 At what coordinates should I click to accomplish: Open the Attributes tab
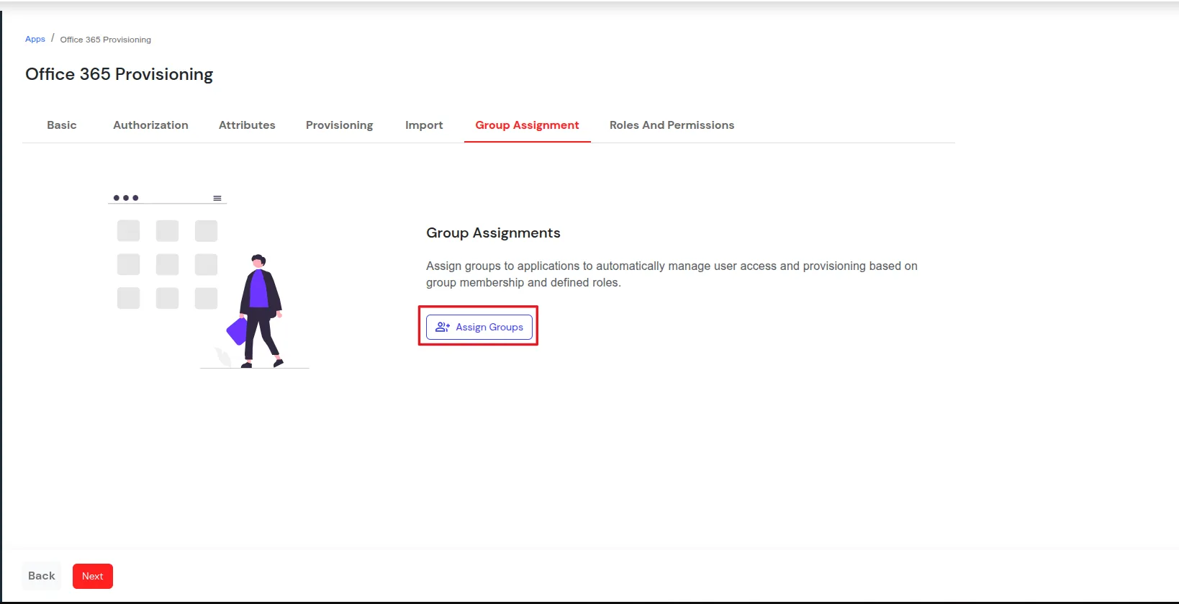pyautogui.click(x=247, y=125)
